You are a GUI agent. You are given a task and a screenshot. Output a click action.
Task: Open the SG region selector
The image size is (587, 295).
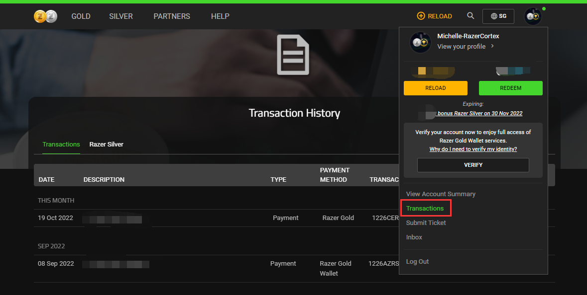click(498, 16)
